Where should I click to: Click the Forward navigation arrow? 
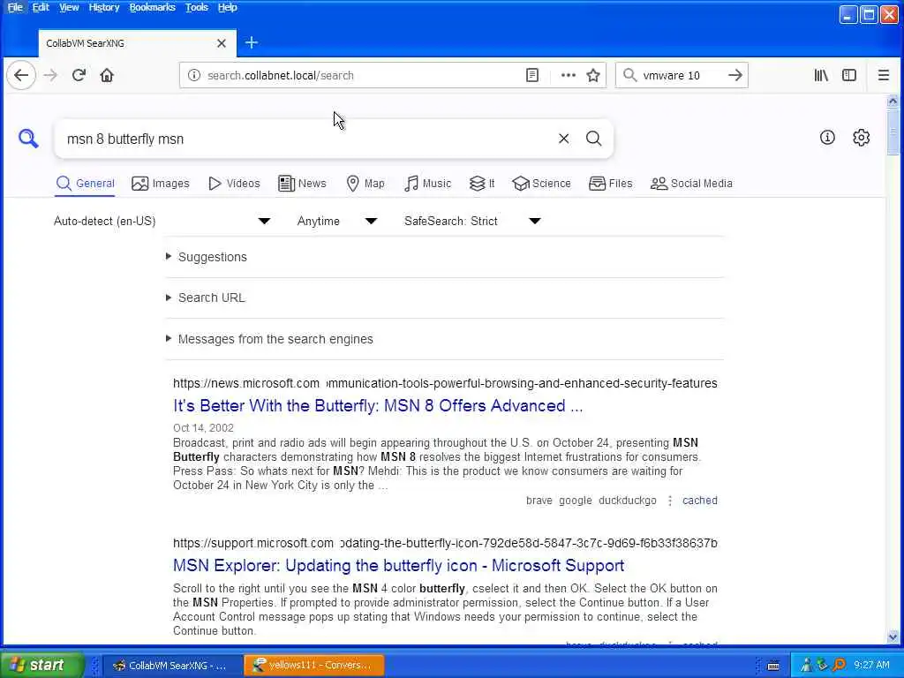point(50,76)
